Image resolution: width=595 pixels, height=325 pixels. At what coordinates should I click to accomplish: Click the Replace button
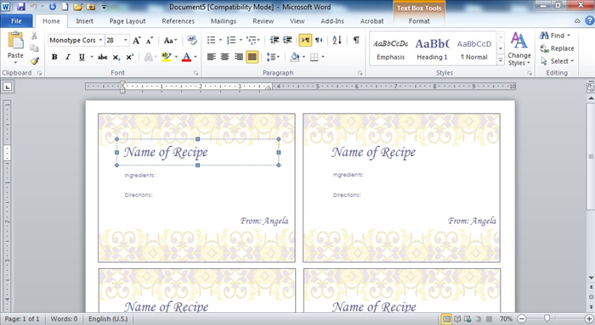557,48
